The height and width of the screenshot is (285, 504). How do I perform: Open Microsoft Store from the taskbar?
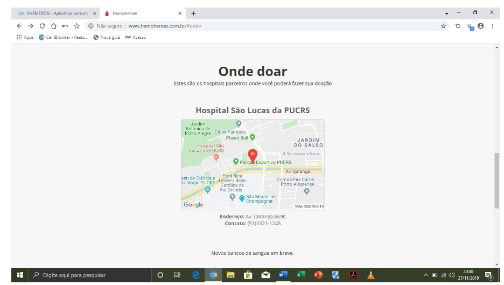(x=248, y=275)
